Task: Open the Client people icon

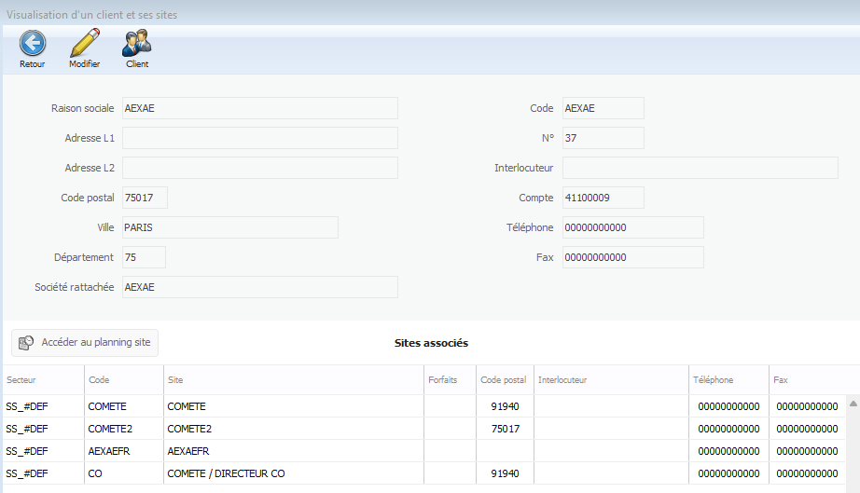Action: click(x=137, y=43)
